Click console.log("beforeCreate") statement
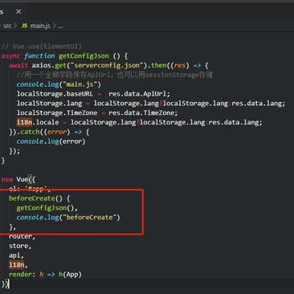294x294 pixels. pyautogui.click(x=68, y=218)
